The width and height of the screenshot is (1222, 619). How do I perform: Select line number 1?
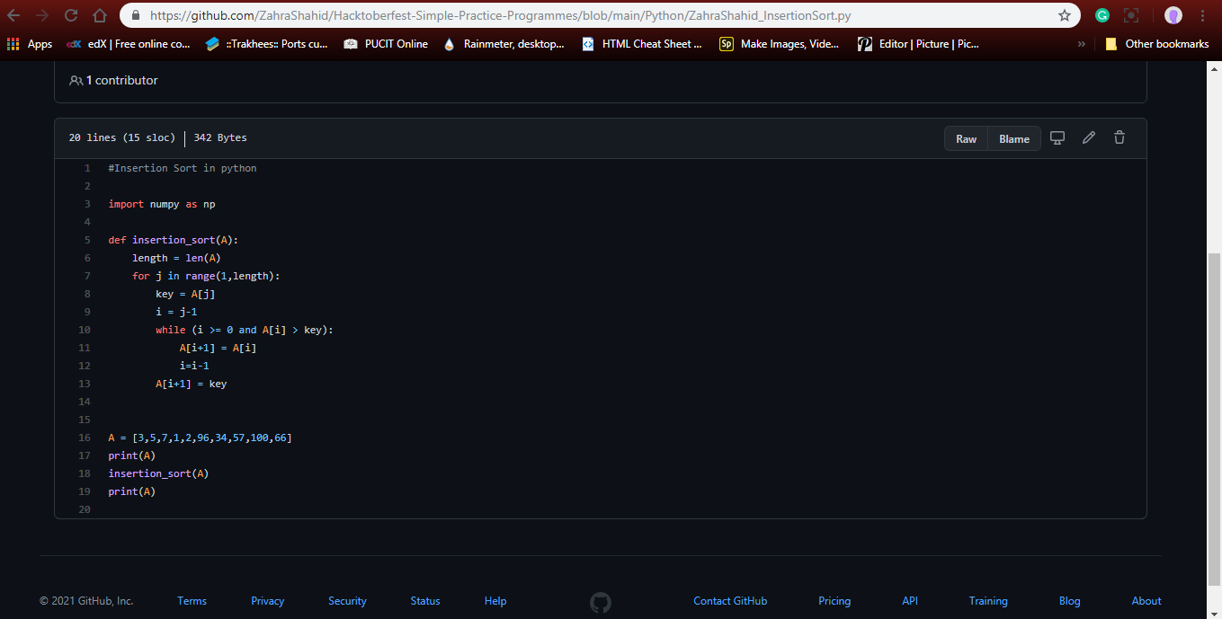point(87,168)
